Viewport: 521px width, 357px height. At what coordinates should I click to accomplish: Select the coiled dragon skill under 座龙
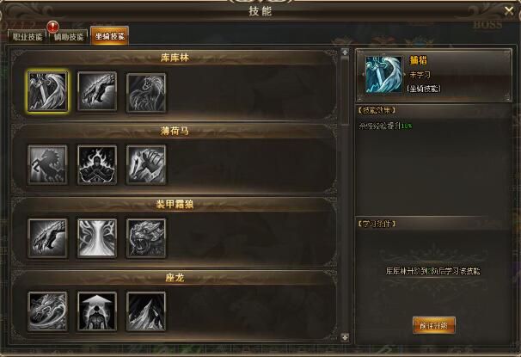(x=48, y=311)
